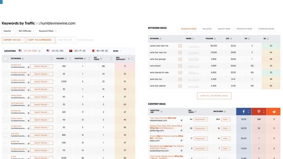Viewport: 283px width, 159px height.
Task: Open external link icon in volume 880 row
Action: [x=28, y=136]
